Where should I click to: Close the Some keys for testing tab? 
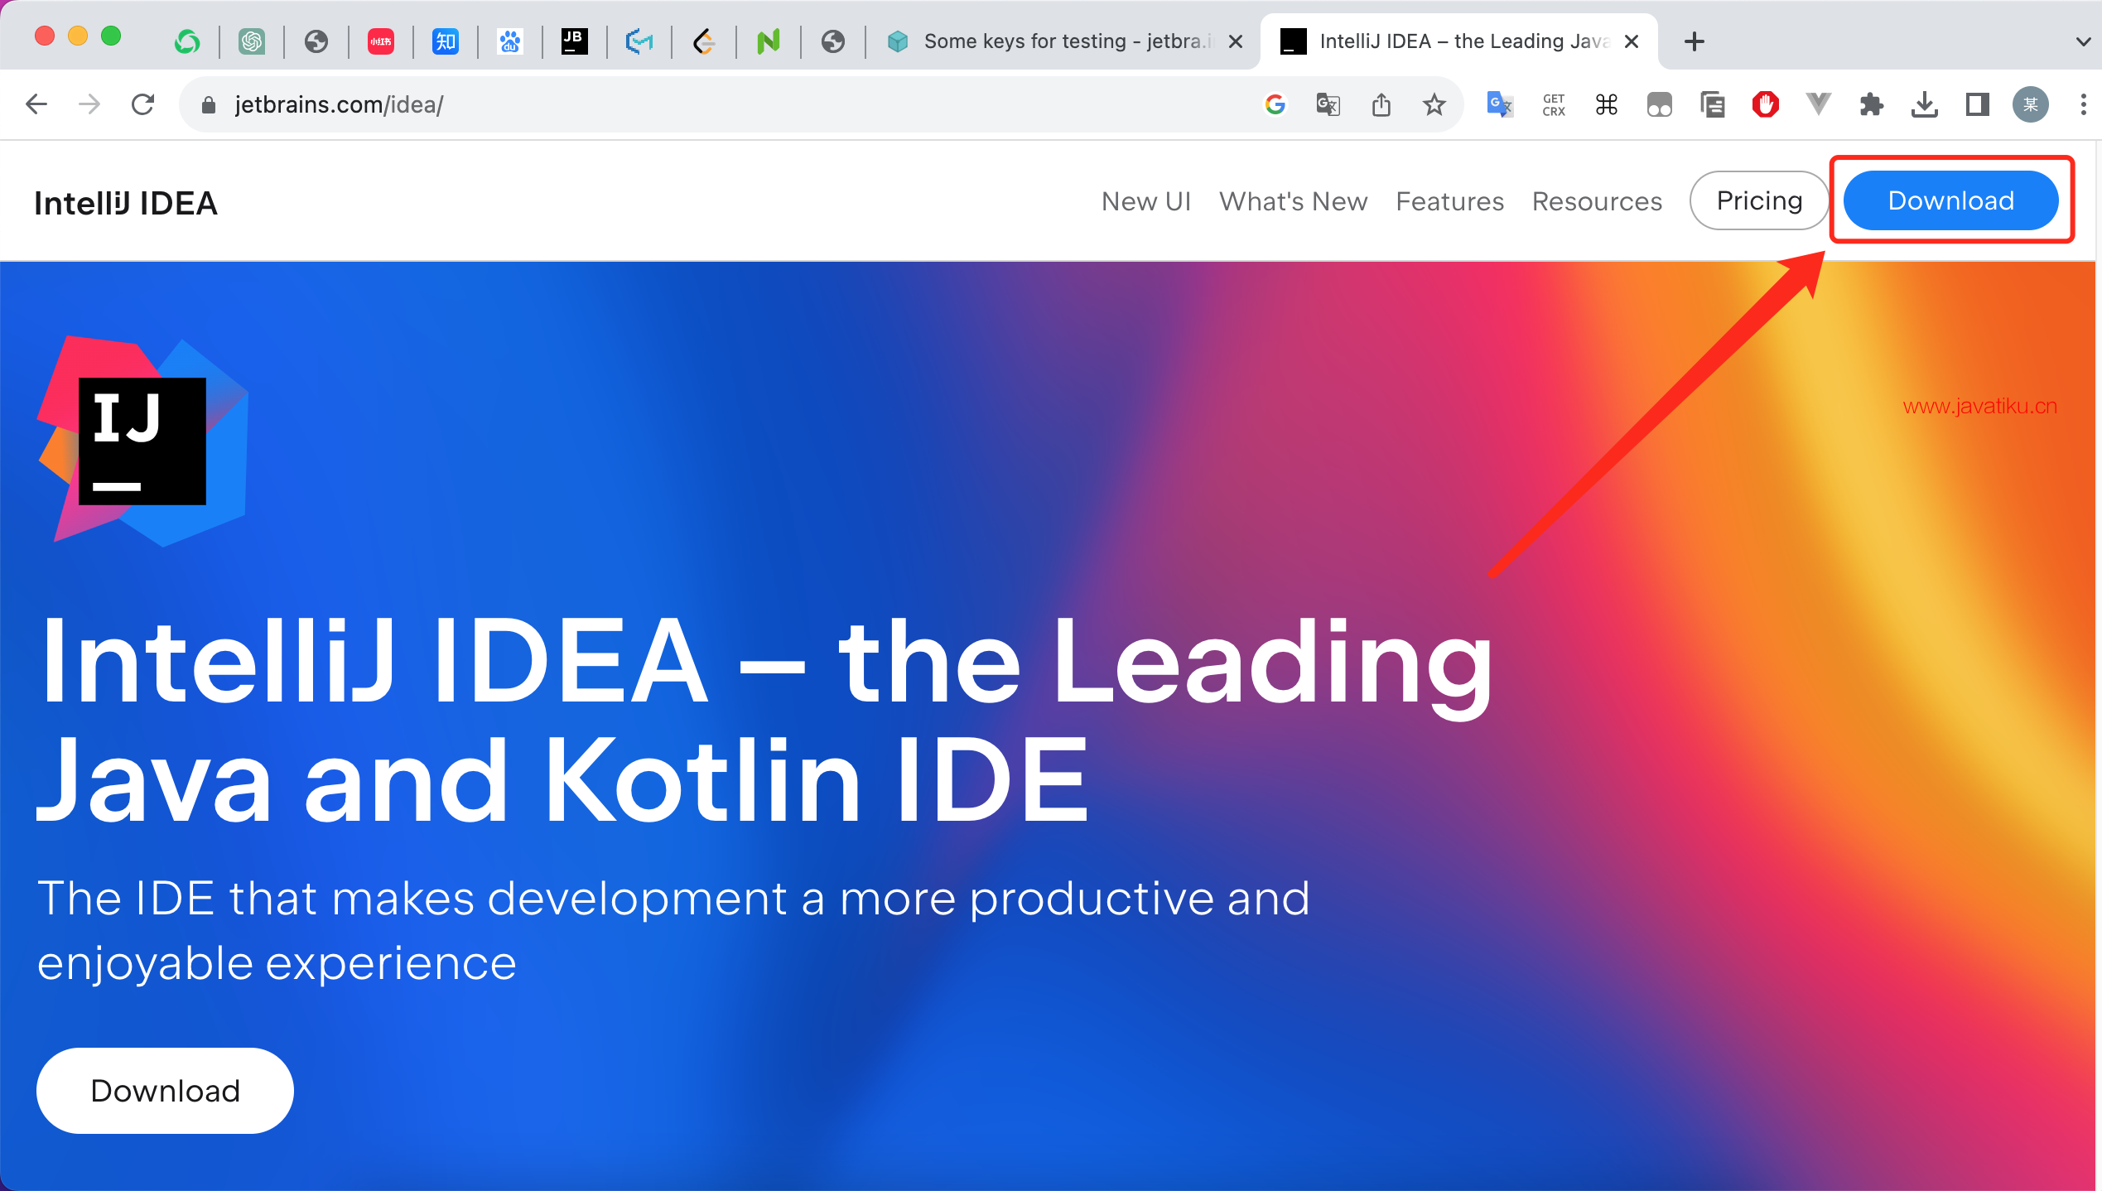point(1235,41)
